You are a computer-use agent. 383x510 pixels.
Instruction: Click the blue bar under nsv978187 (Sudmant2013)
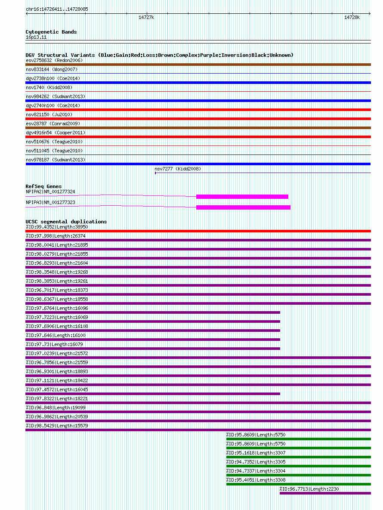[198, 164]
